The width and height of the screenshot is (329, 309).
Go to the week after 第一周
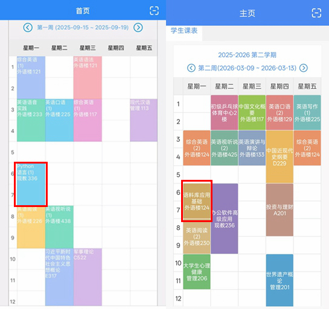(x=138, y=28)
